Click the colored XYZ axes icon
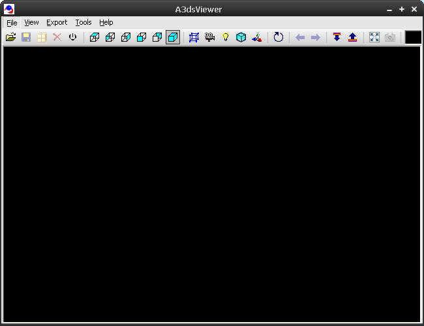 tap(256, 37)
